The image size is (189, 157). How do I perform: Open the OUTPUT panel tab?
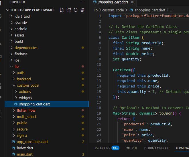tap(131, 148)
